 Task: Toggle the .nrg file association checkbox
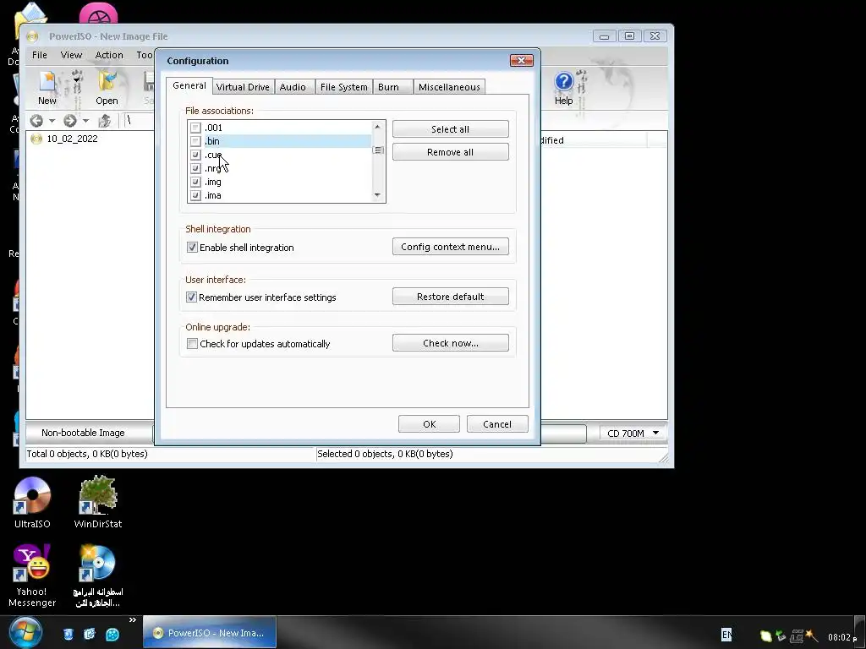coord(195,168)
